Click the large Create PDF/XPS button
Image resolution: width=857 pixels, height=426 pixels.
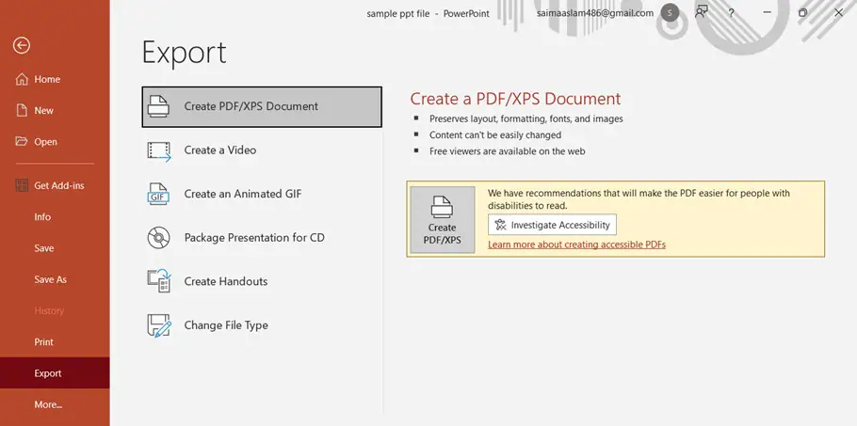pos(443,219)
